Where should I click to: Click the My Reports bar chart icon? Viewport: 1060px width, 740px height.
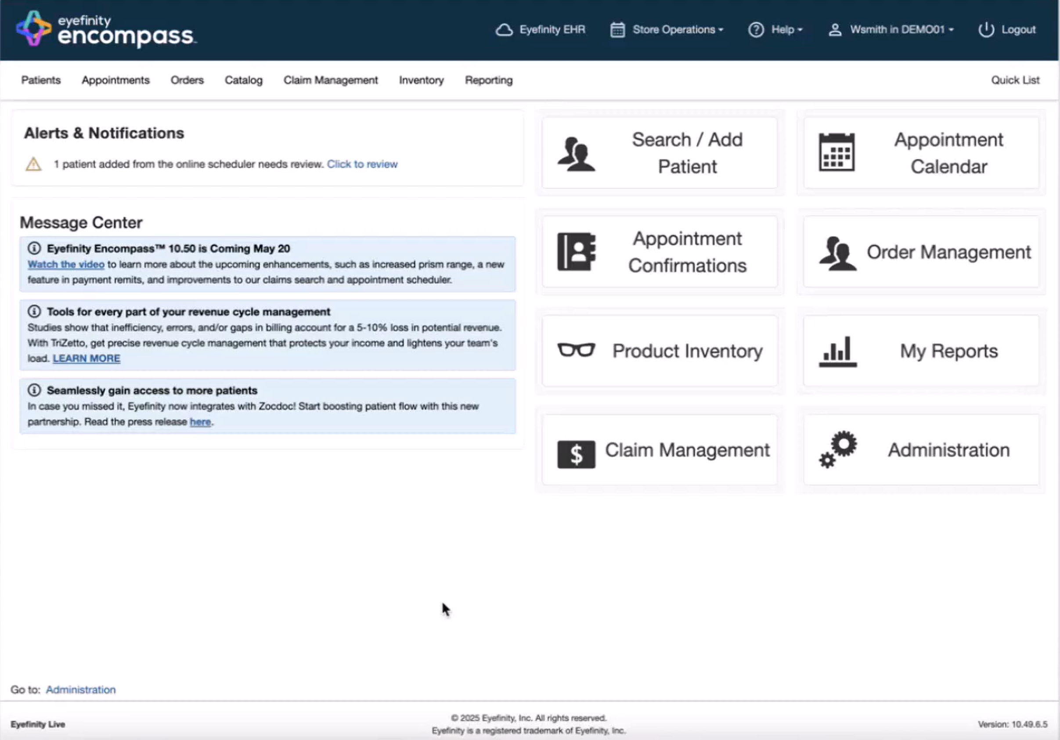click(x=837, y=352)
